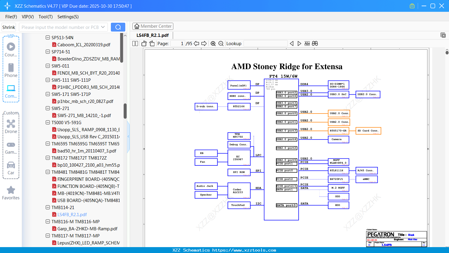Collapse the TMB114-21 tree node
Image resolution: width=449 pixels, height=253 pixels.
coord(48,207)
